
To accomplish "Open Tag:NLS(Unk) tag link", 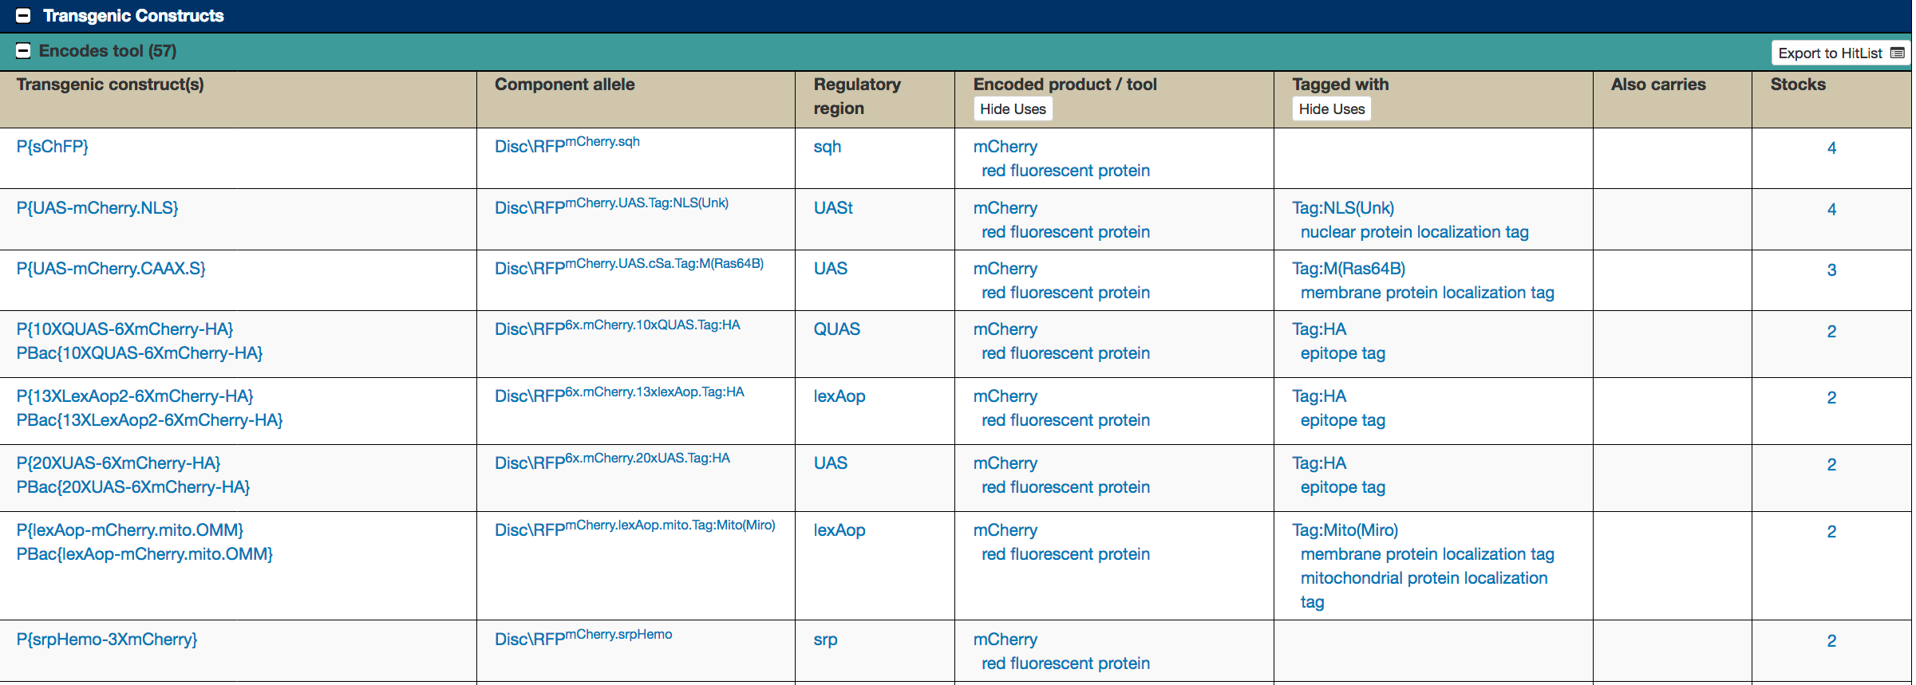I will pos(1344,208).
